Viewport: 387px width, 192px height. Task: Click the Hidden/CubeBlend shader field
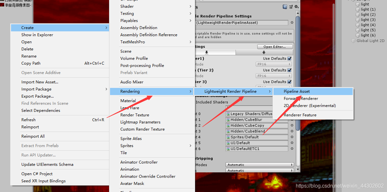(257, 131)
